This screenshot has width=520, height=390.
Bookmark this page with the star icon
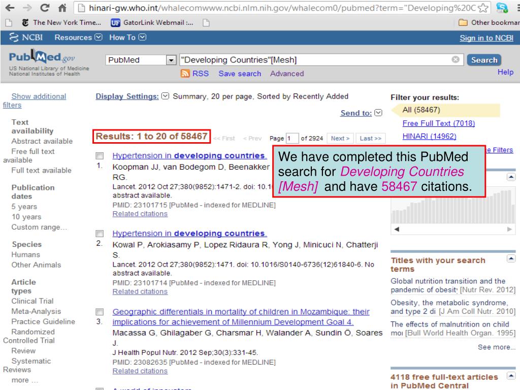tap(483, 8)
